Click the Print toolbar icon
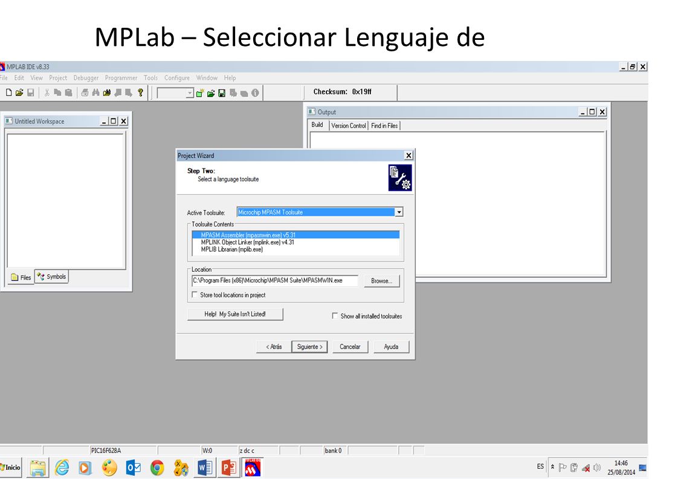678x479 pixels. click(85, 92)
